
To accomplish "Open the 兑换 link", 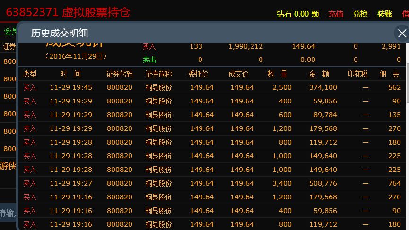I will (x=360, y=14).
